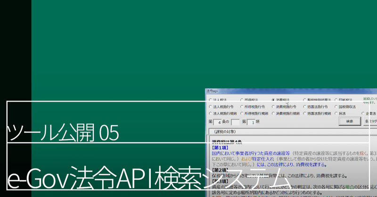The height and width of the screenshot is (197, 377).
Task: Select the 消費税施行規則 radio button
Action: coord(273,113)
